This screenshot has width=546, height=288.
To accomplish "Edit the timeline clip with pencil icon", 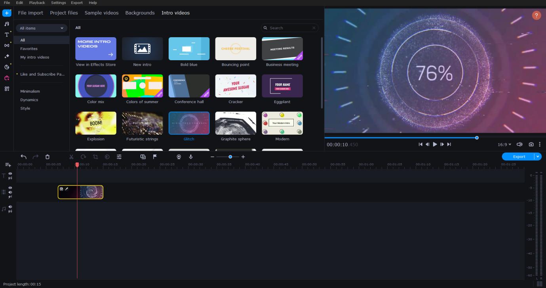I will pyautogui.click(x=67, y=189).
